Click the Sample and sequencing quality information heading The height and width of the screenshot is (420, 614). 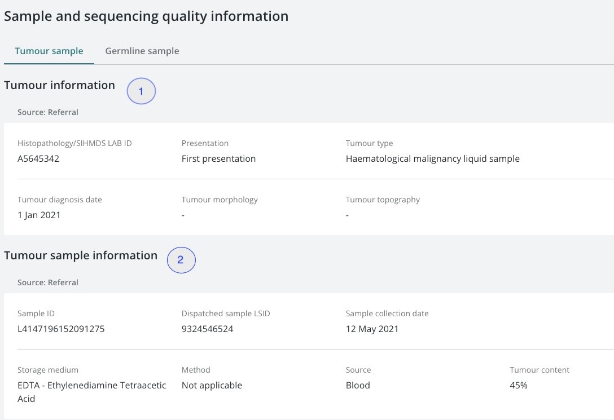pos(146,16)
